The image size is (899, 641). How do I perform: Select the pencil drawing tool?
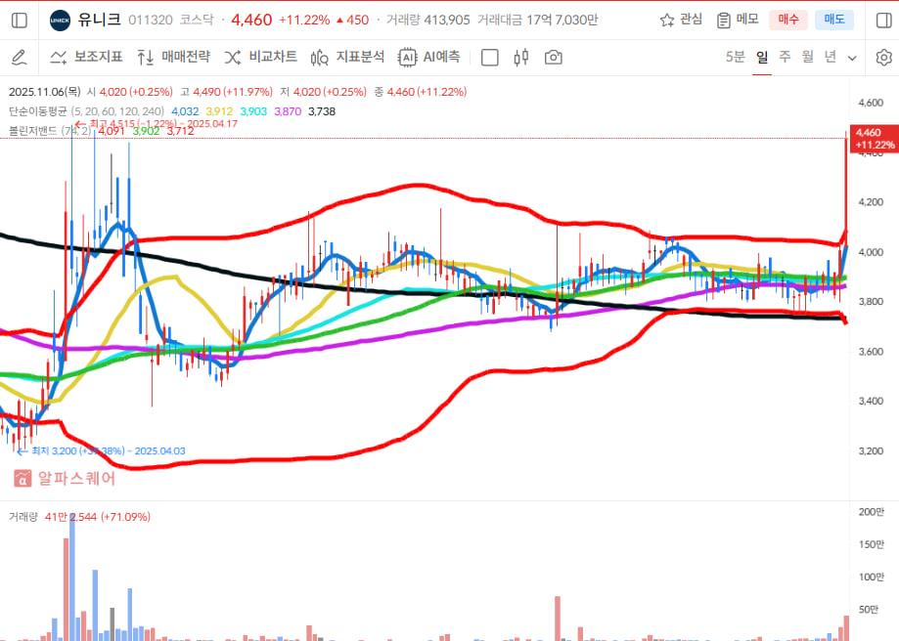click(x=19, y=58)
